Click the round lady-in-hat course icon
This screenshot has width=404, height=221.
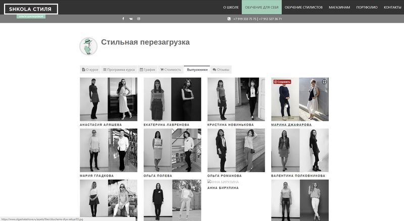point(88,46)
